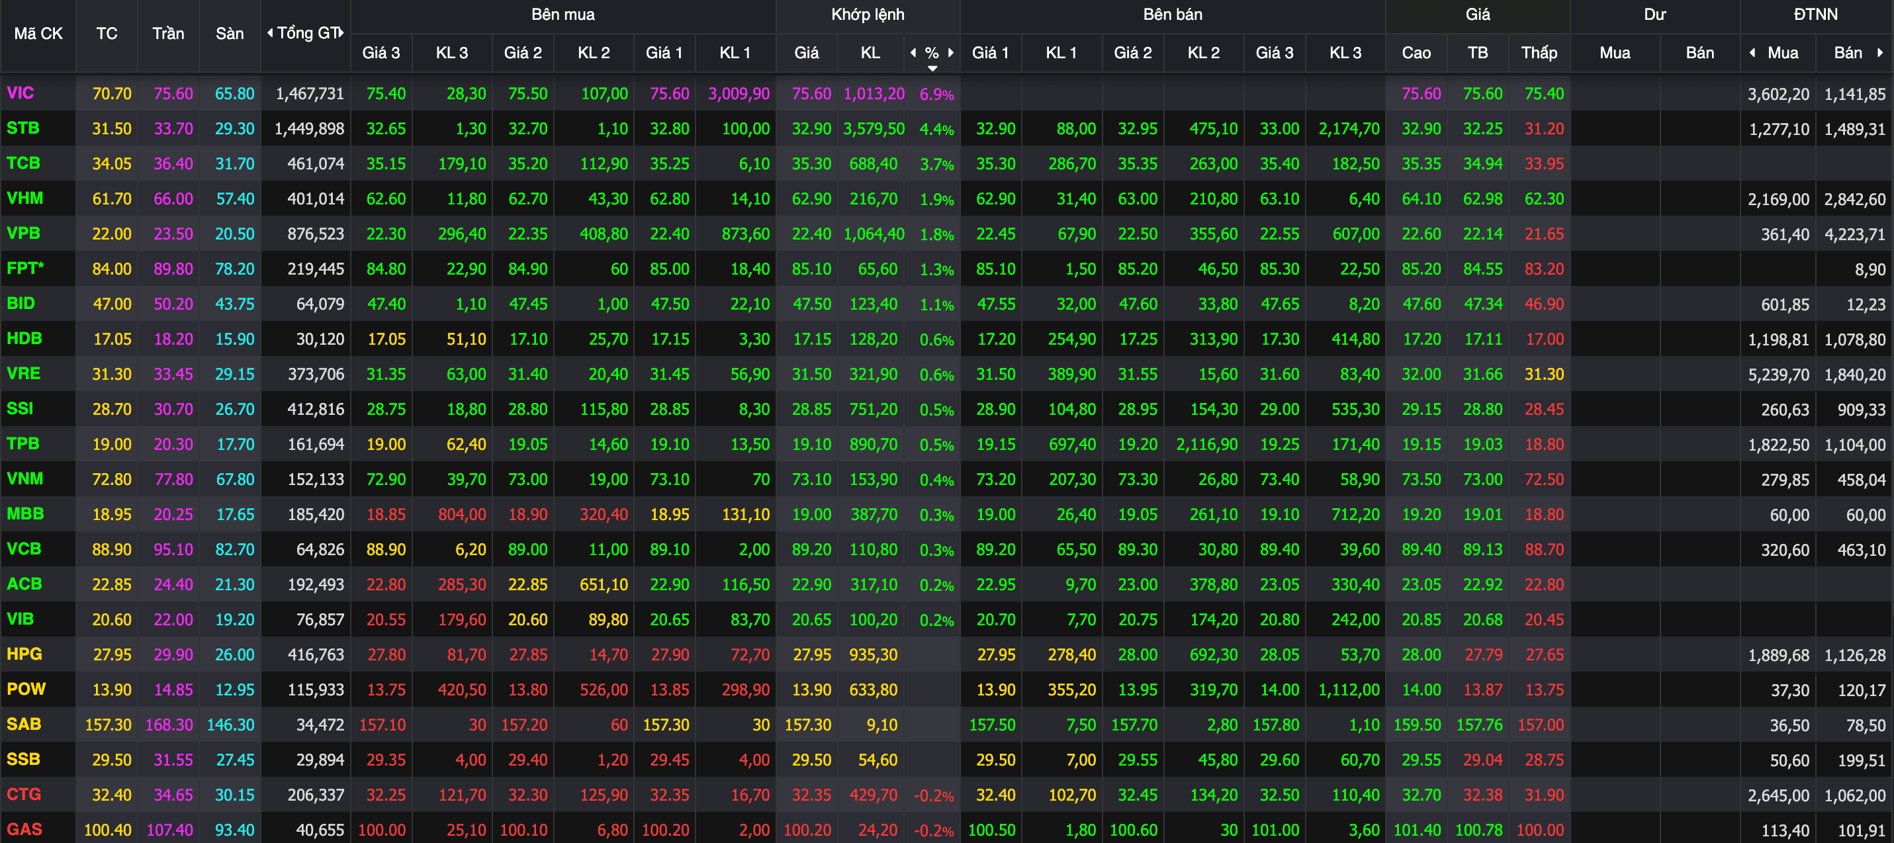Open the ACB stock symbol
This screenshot has width=1894, height=843.
[x=24, y=584]
